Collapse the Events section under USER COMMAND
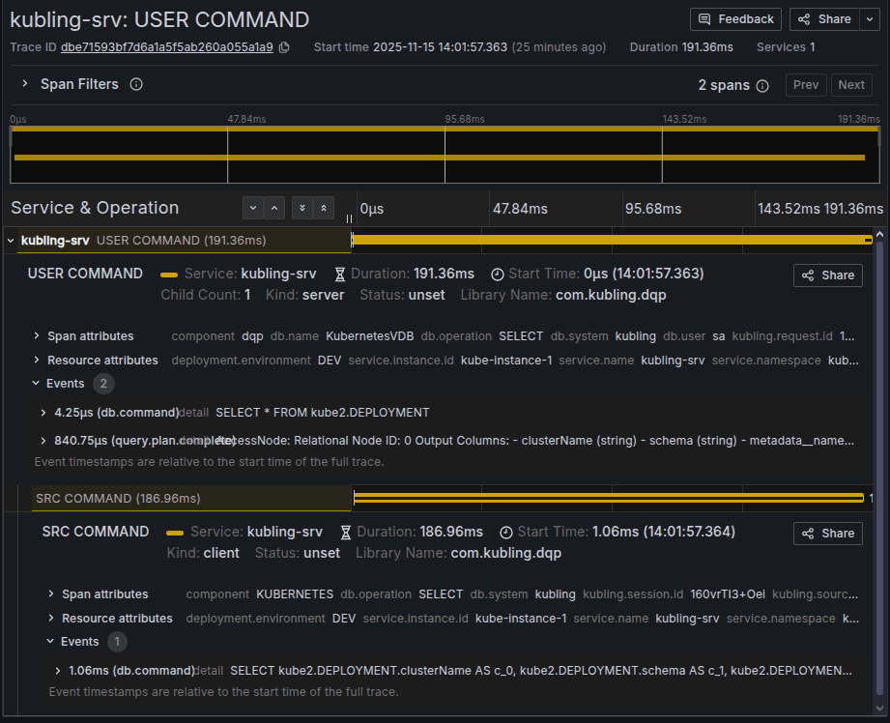Image resolution: width=890 pixels, height=723 pixels. tap(37, 384)
